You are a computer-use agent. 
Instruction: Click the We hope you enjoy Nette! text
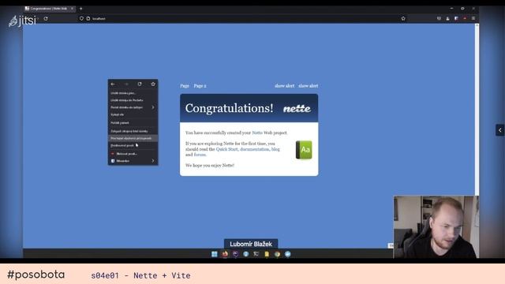pos(210,165)
